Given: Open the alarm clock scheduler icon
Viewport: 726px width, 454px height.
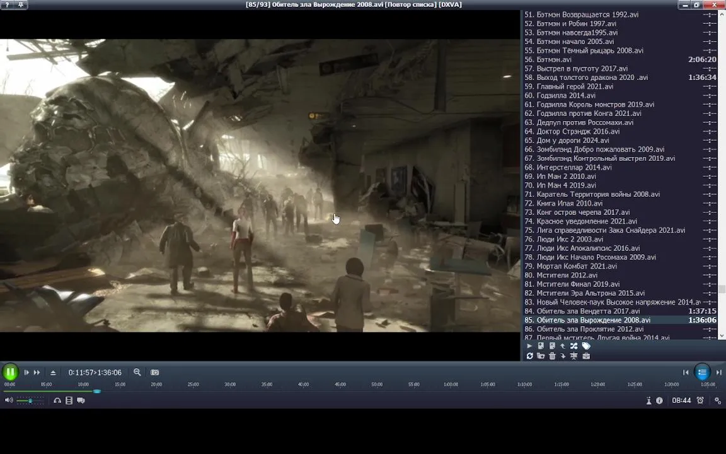Looking at the screenshot, I should tap(700, 400).
